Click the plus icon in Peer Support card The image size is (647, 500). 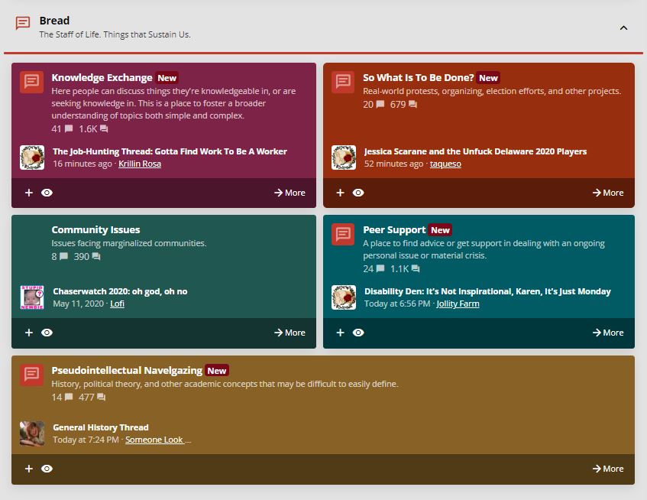pyautogui.click(x=340, y=333)
